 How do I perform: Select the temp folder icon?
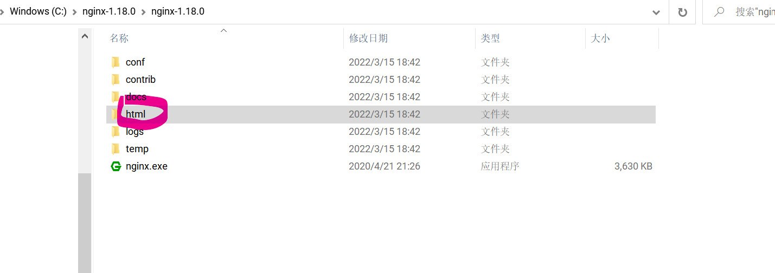pyautogui.click(x=115, y=149)
